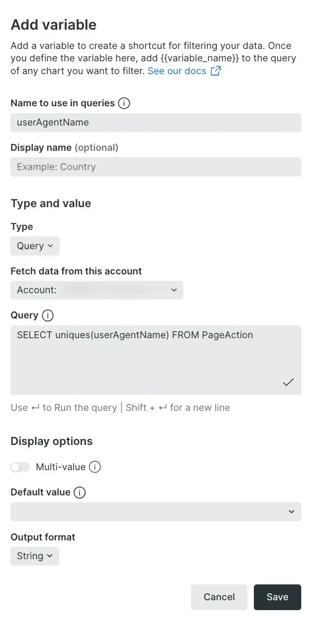
Task: Expand the Account selection dropdown
Action: [97, 290]
